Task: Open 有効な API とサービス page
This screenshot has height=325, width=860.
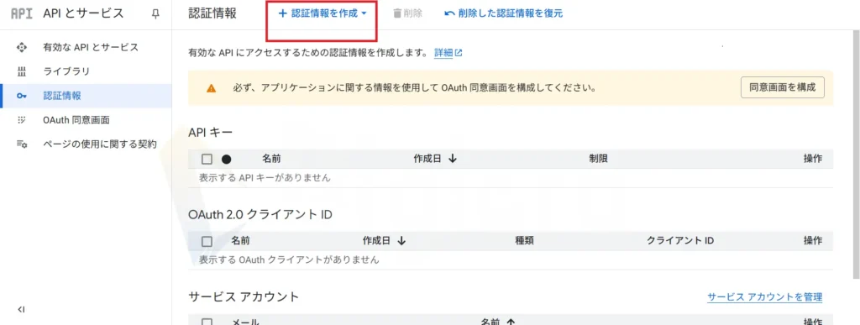Action: coord(91,47)
